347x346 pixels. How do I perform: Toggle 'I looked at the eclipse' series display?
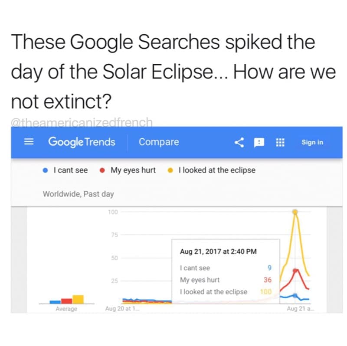point(217,170)
